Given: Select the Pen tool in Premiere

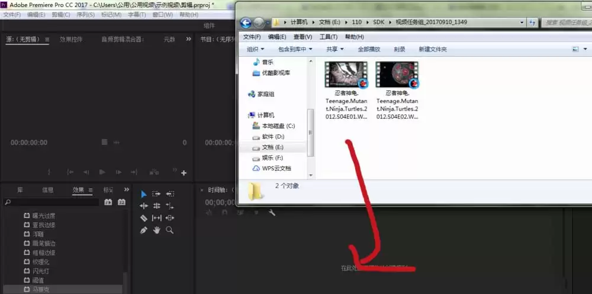Looking at the screenshot, I should pos(144,230).
